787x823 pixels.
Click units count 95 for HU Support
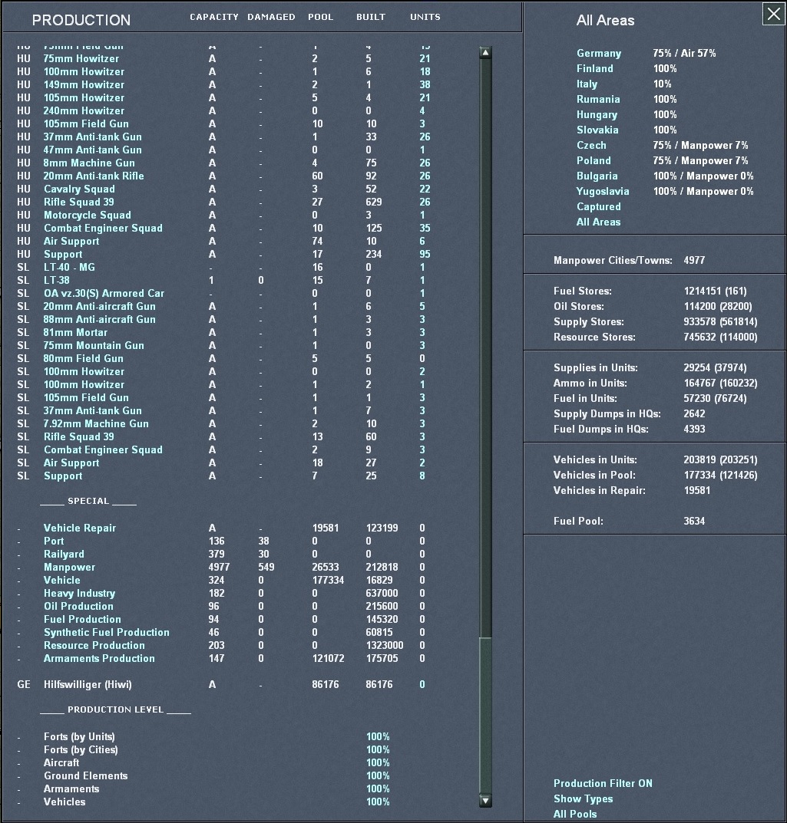(425, 254)
